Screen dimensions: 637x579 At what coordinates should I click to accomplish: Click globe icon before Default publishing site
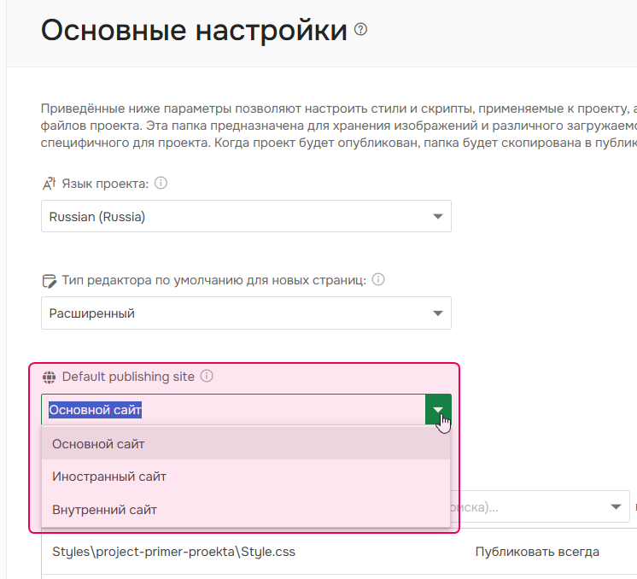tap(50, 377)
